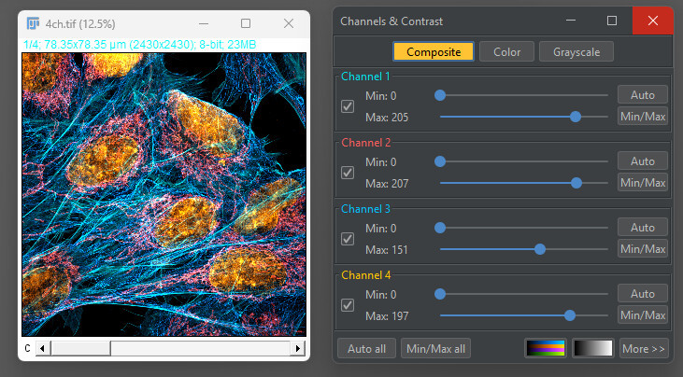Open the color LUT lookup table button

[x=546, y=348]
